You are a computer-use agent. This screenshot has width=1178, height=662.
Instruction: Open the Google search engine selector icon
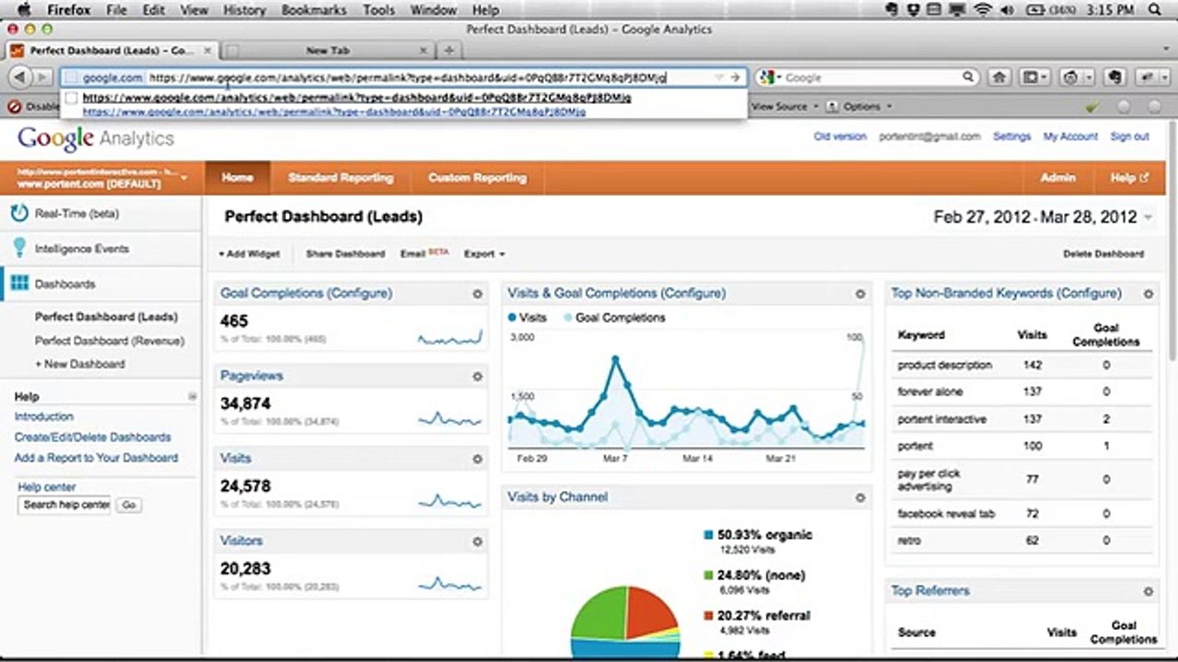768,78
